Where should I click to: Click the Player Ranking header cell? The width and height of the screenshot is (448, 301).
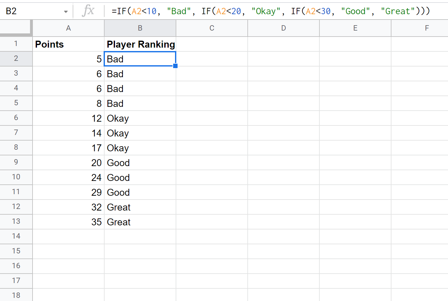[x=140, y=44]
